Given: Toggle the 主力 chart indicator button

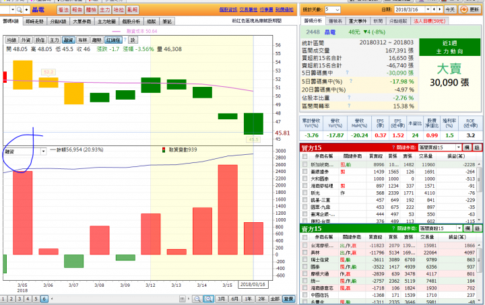Looking at the screenshot, I should tap(54, 40).
